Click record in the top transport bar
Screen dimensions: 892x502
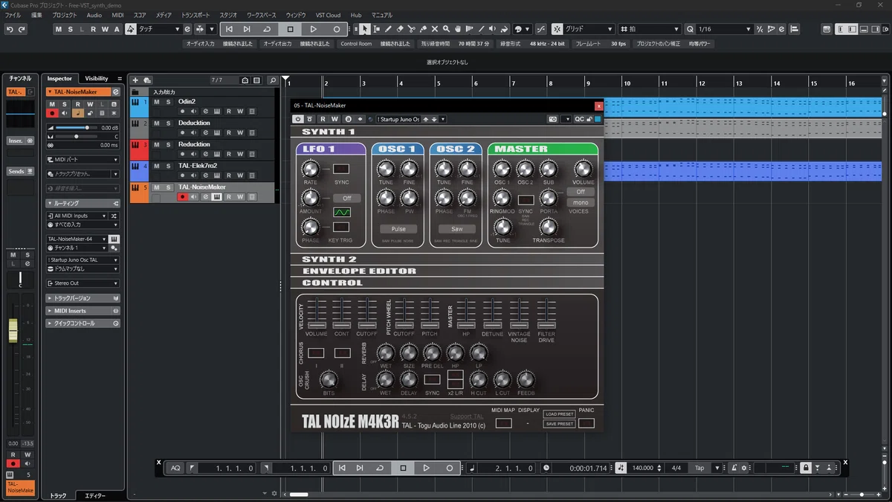tap(336, 29)
